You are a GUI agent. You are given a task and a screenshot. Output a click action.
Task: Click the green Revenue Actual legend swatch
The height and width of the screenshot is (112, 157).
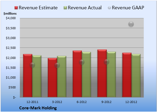tap(65, 8)
